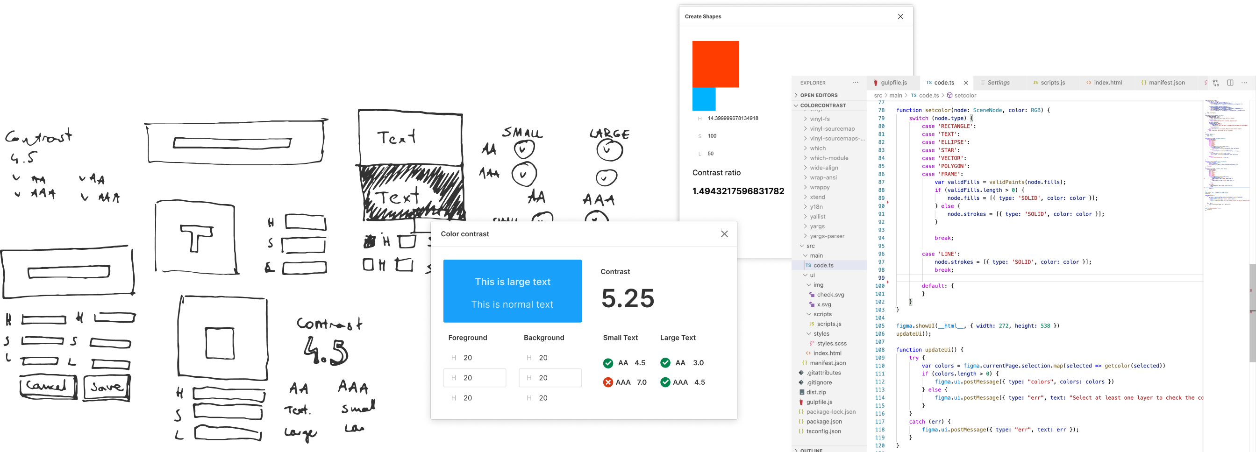Click setcolor symbol icon in breadcrumb
The image size is (1256, 452).
point(950,95)
